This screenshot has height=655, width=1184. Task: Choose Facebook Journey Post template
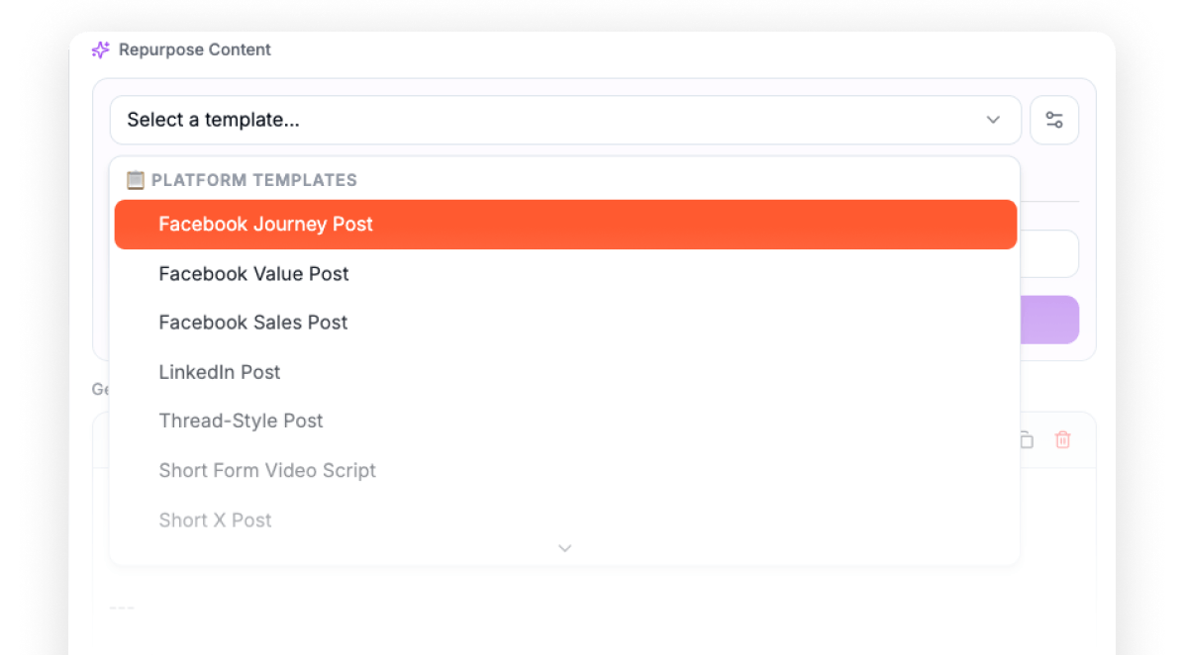tap(565, 225)
